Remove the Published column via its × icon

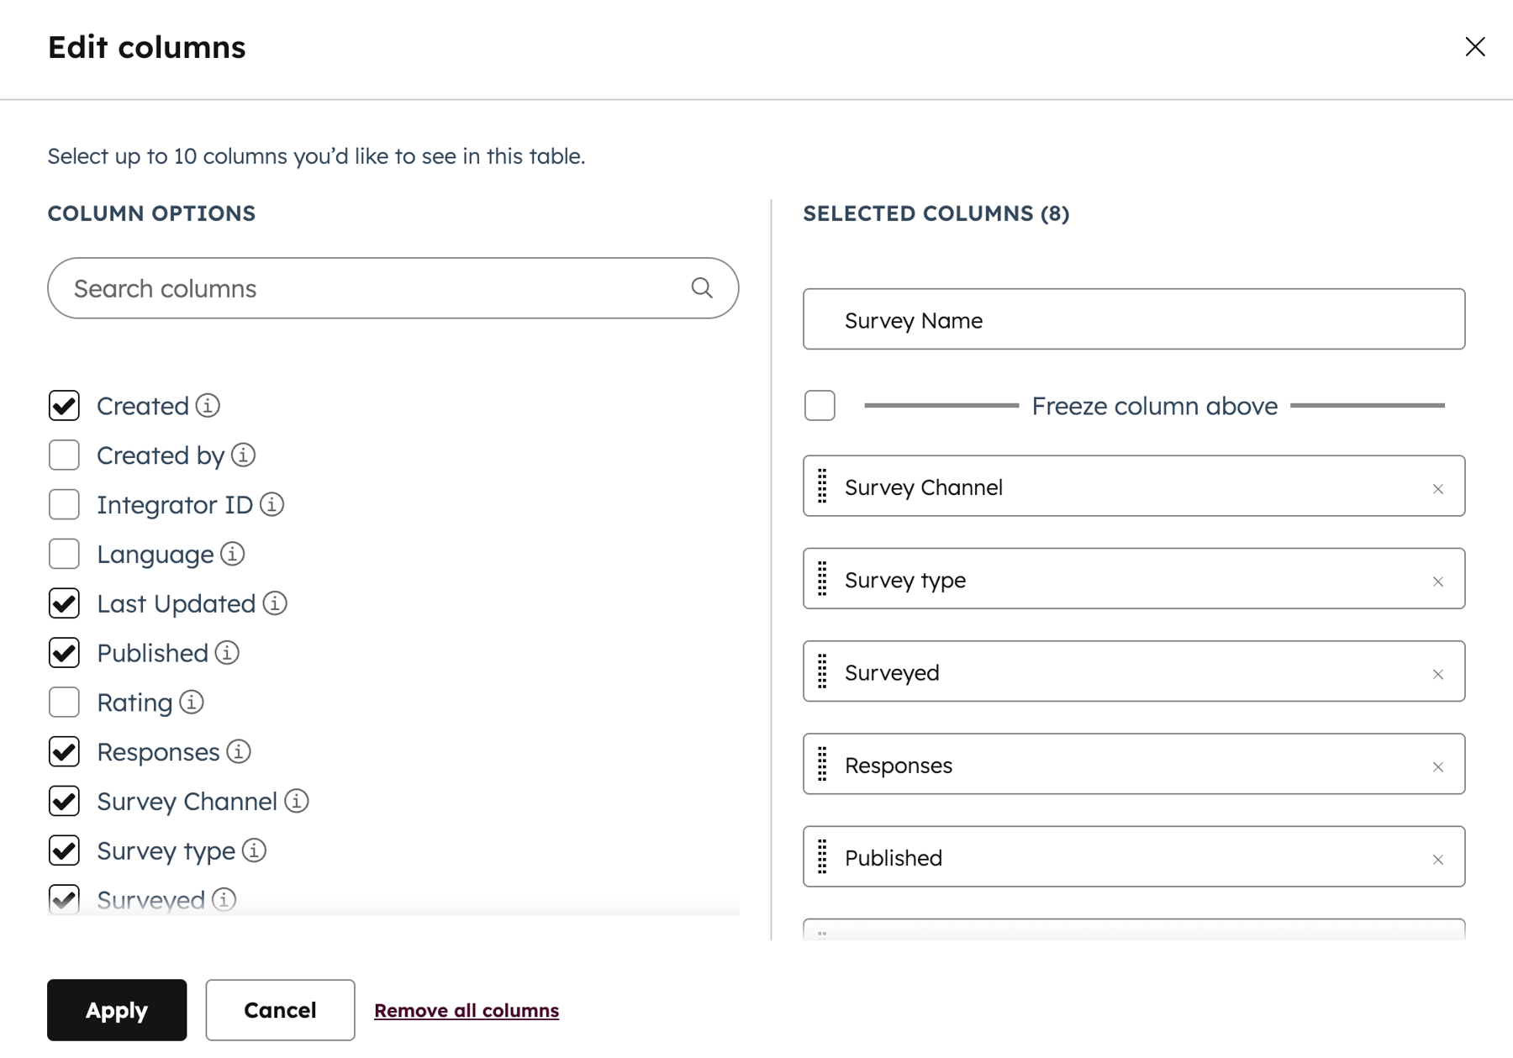(1438, 858)
